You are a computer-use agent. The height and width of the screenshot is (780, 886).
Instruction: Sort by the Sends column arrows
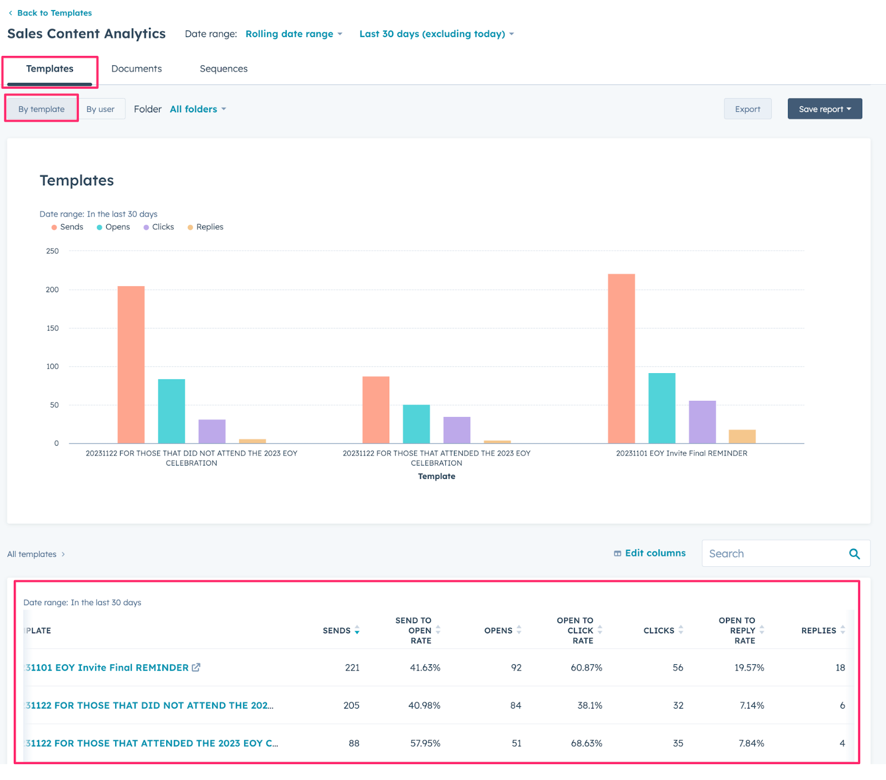pyautogui.click(x=357, y=631)
